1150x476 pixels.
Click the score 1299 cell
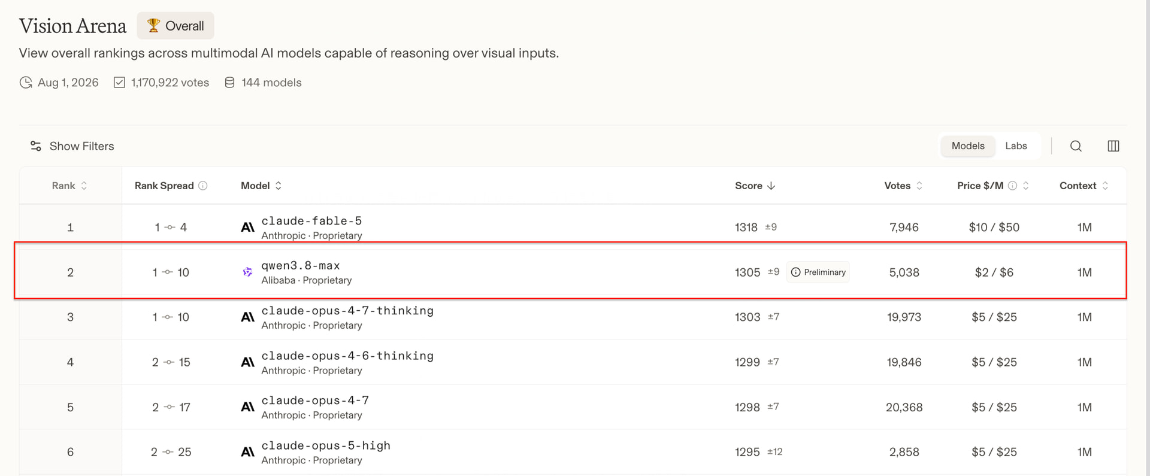coord(747,362)
